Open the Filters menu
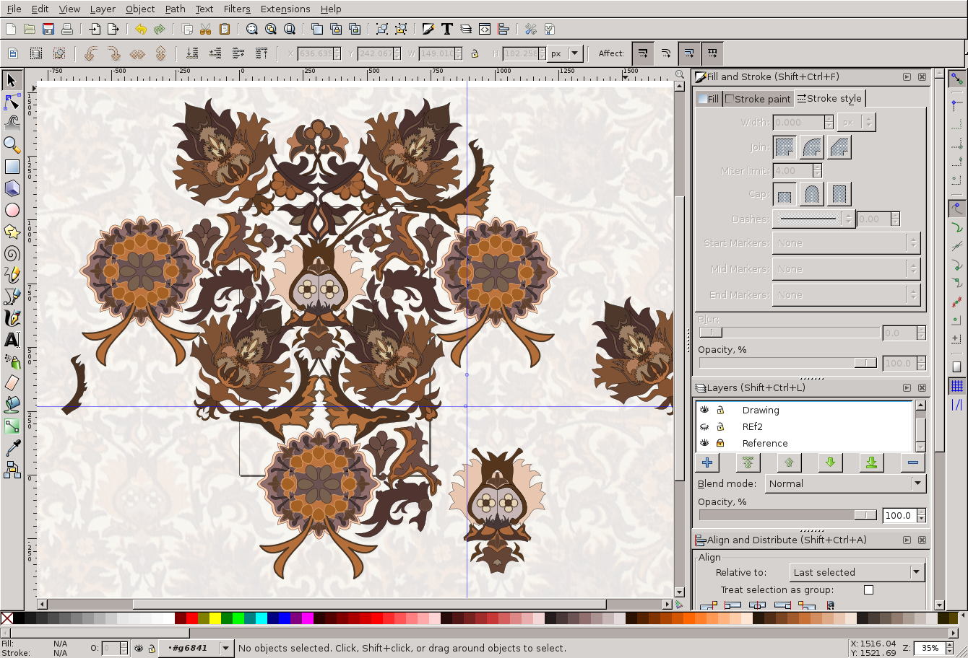 [x=236, y=9]
